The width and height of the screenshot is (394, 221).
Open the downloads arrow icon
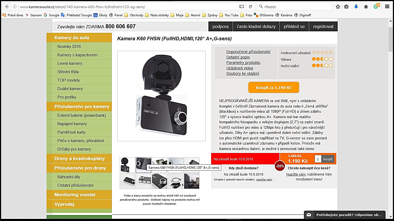coord(356,7)
